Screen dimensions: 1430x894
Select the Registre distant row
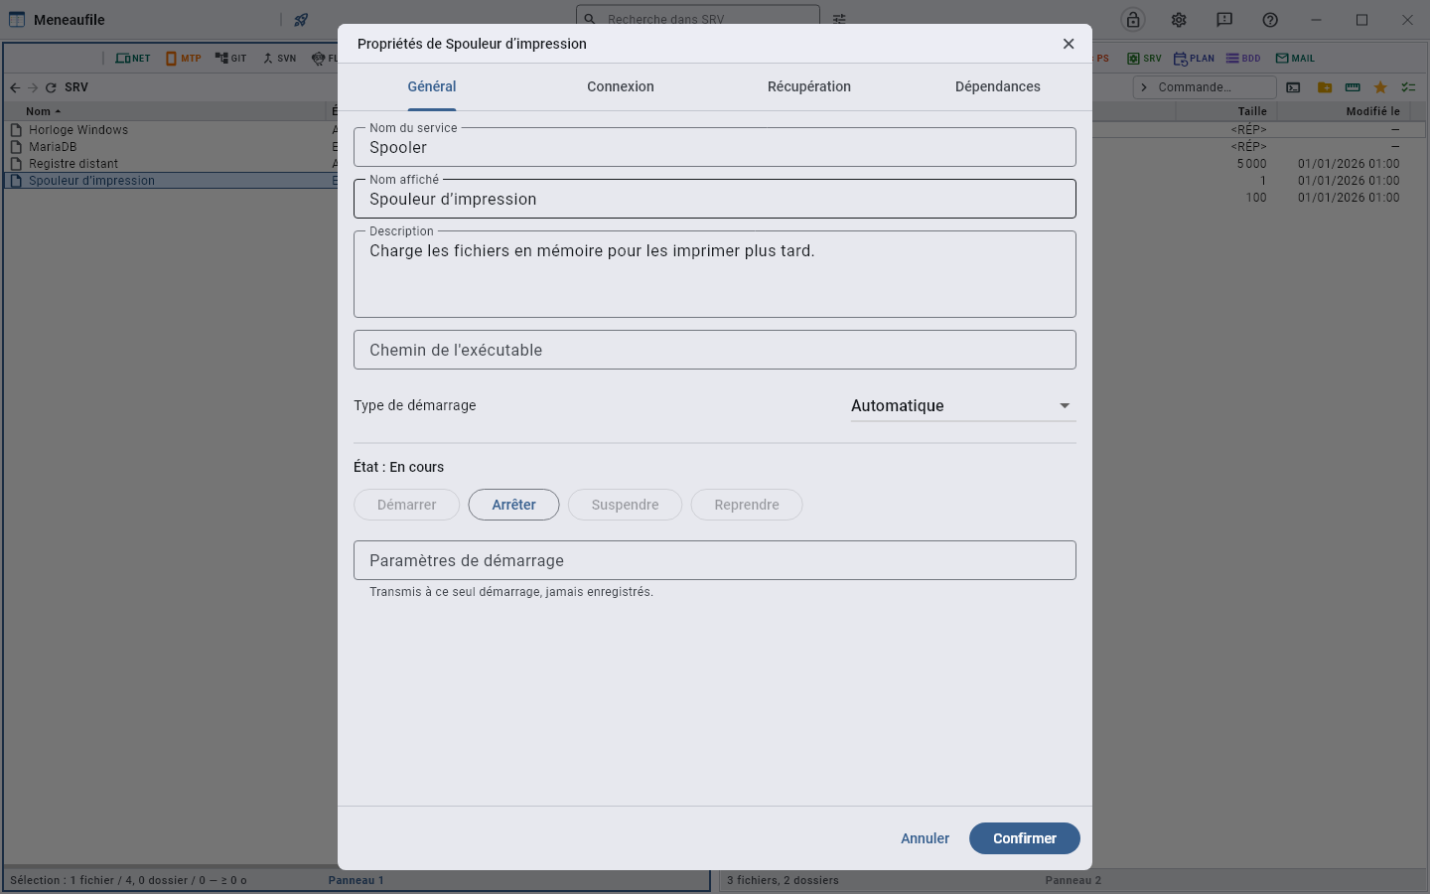pyautogui.click(x=171, y=164)
